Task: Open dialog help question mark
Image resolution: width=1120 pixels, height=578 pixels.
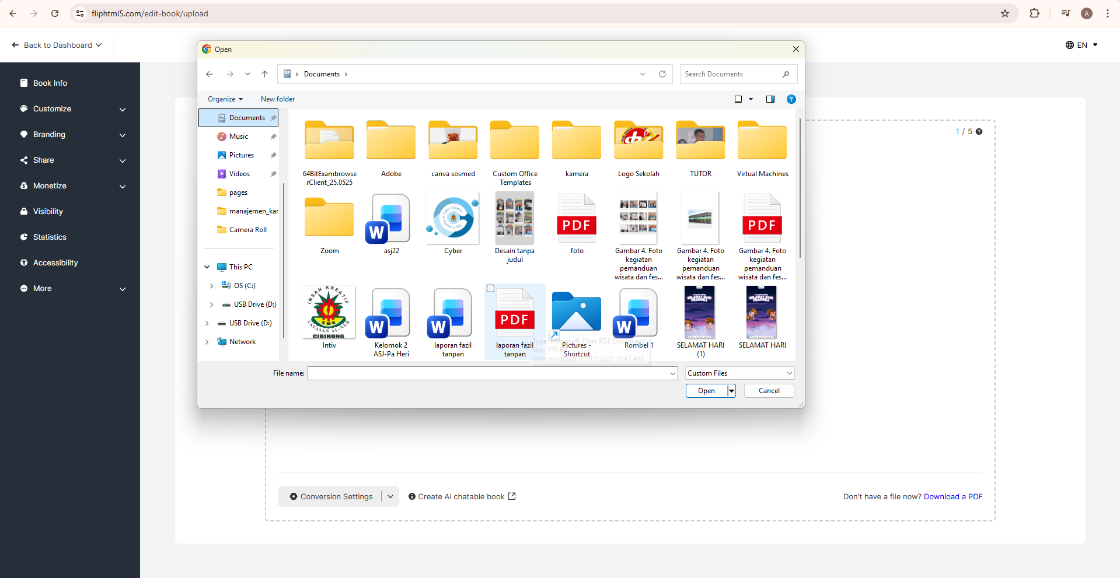Action: pos(791,99)
